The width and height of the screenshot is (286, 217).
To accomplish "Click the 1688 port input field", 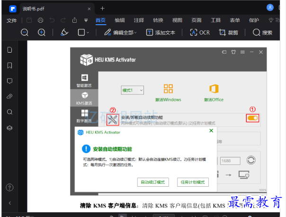I will (230, 161).
